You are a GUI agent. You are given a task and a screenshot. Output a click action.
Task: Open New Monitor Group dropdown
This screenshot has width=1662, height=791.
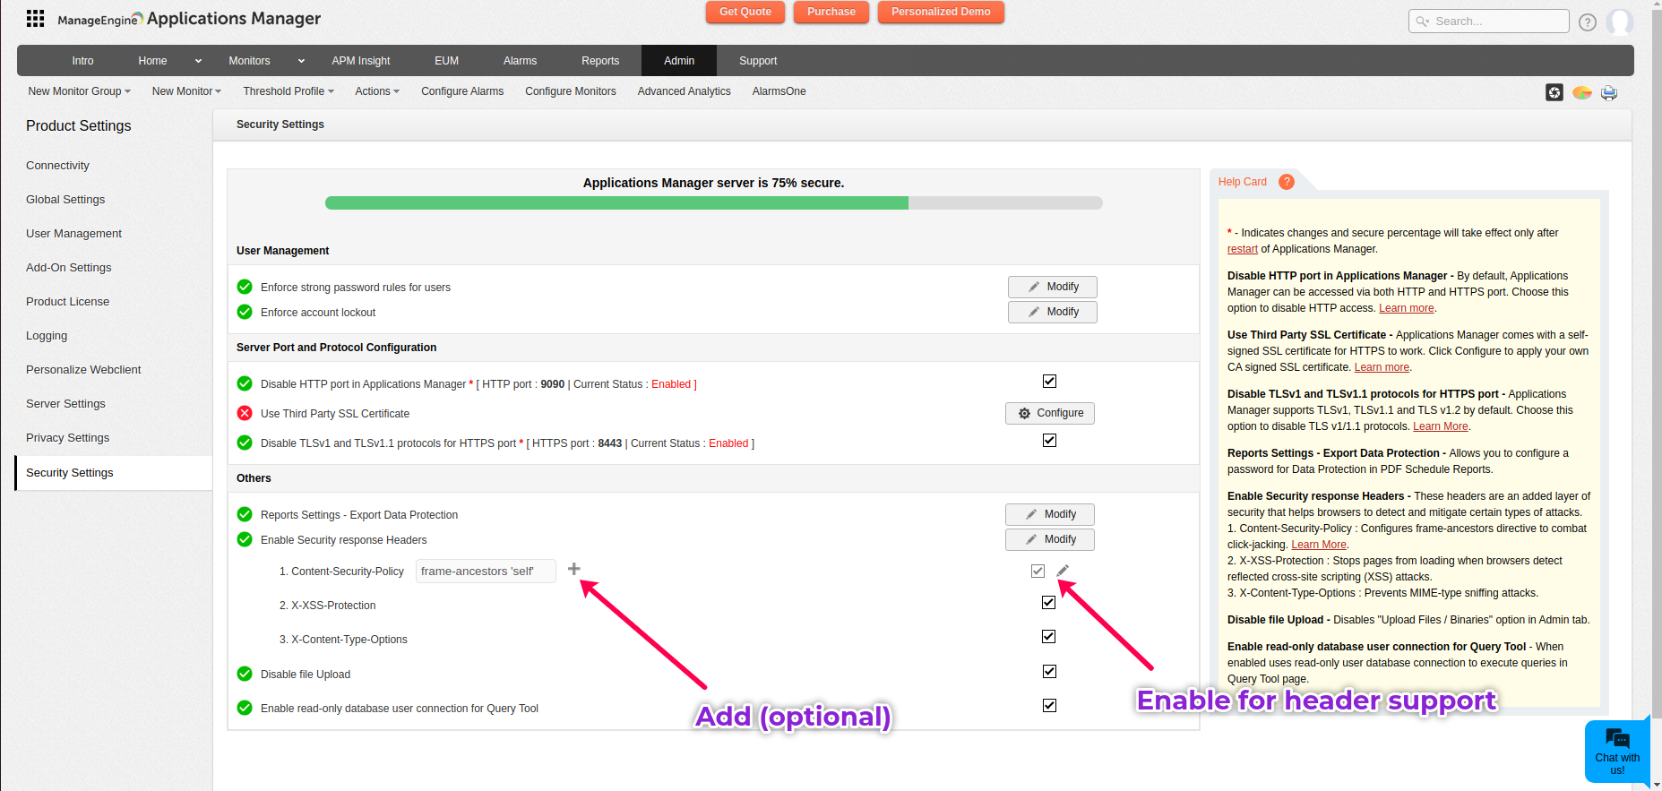coord(79,91)
